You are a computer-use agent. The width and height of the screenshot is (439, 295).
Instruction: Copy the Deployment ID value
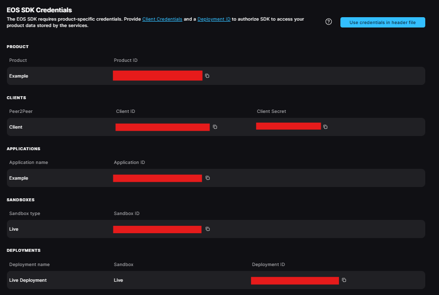[344, 280]
